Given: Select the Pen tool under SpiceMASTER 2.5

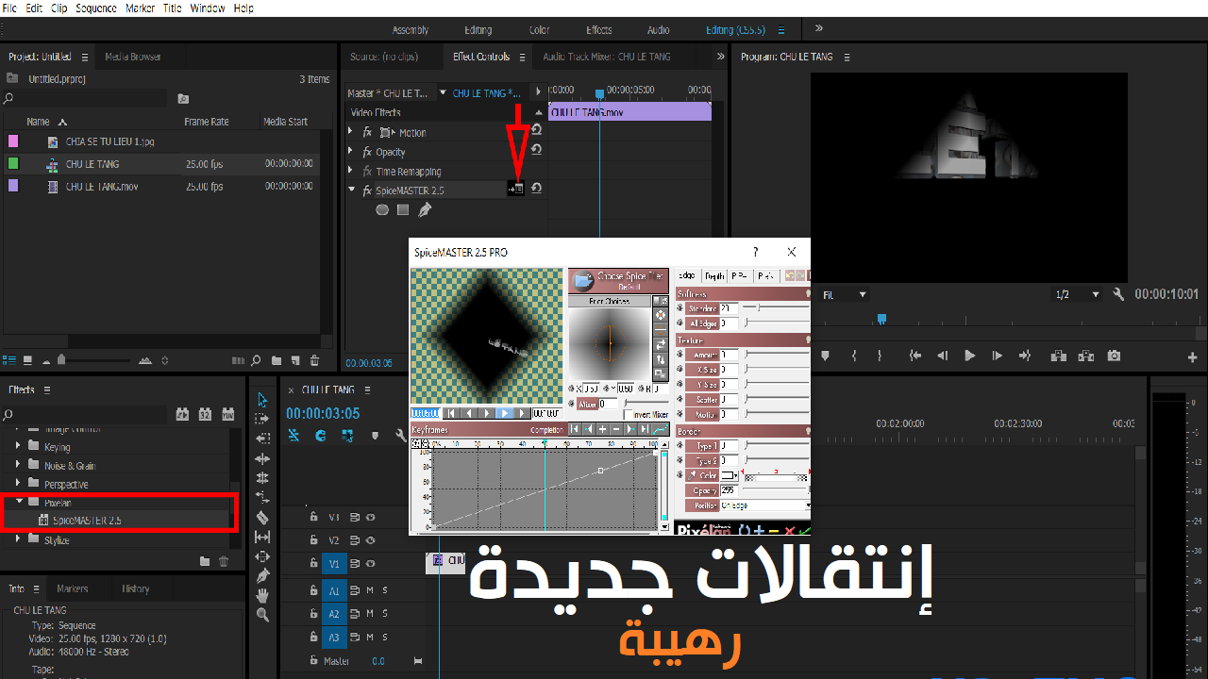Looking at the screenshot, I should click(x=425, y=208).
